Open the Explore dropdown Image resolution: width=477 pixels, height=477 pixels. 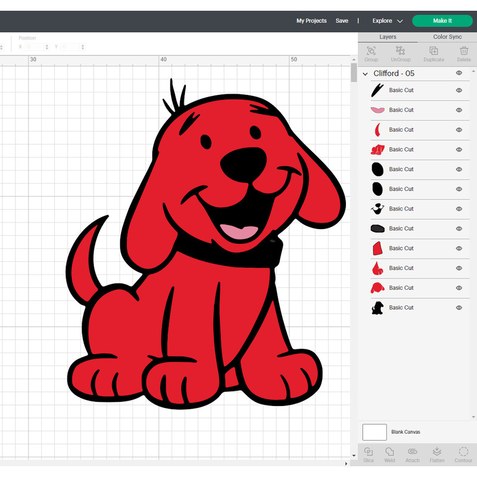coord(386,20)
